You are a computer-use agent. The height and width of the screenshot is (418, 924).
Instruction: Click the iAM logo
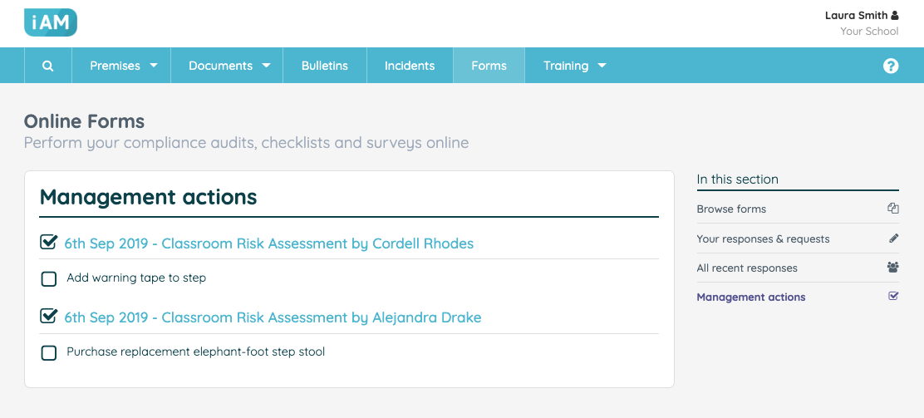pyautogui.click(x=51, y=23)
